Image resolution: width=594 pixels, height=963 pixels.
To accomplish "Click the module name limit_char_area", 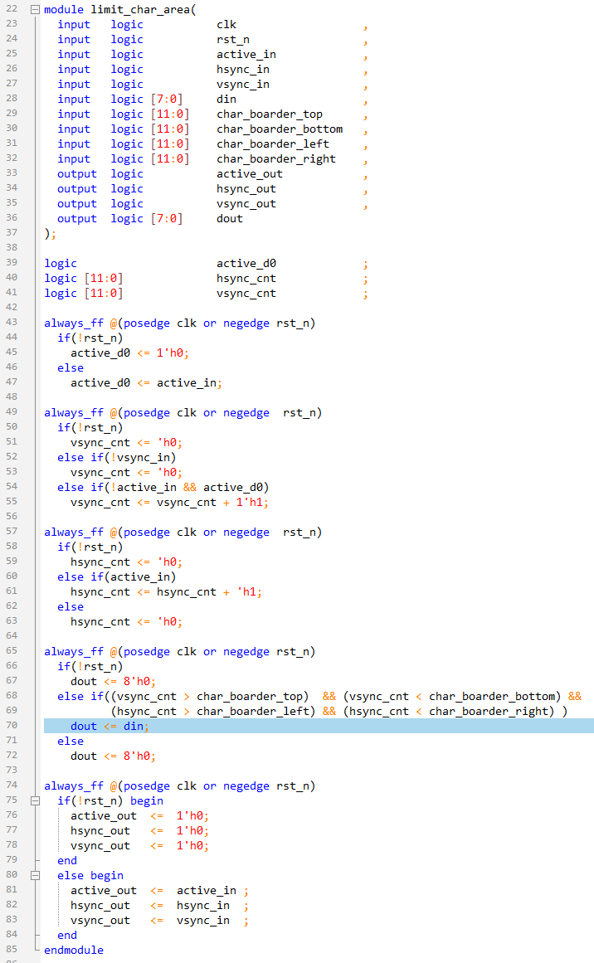I will 141,10.
